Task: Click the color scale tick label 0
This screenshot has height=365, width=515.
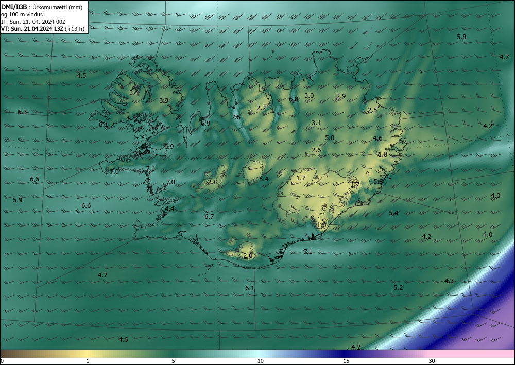Action: (x=2, y=361)
